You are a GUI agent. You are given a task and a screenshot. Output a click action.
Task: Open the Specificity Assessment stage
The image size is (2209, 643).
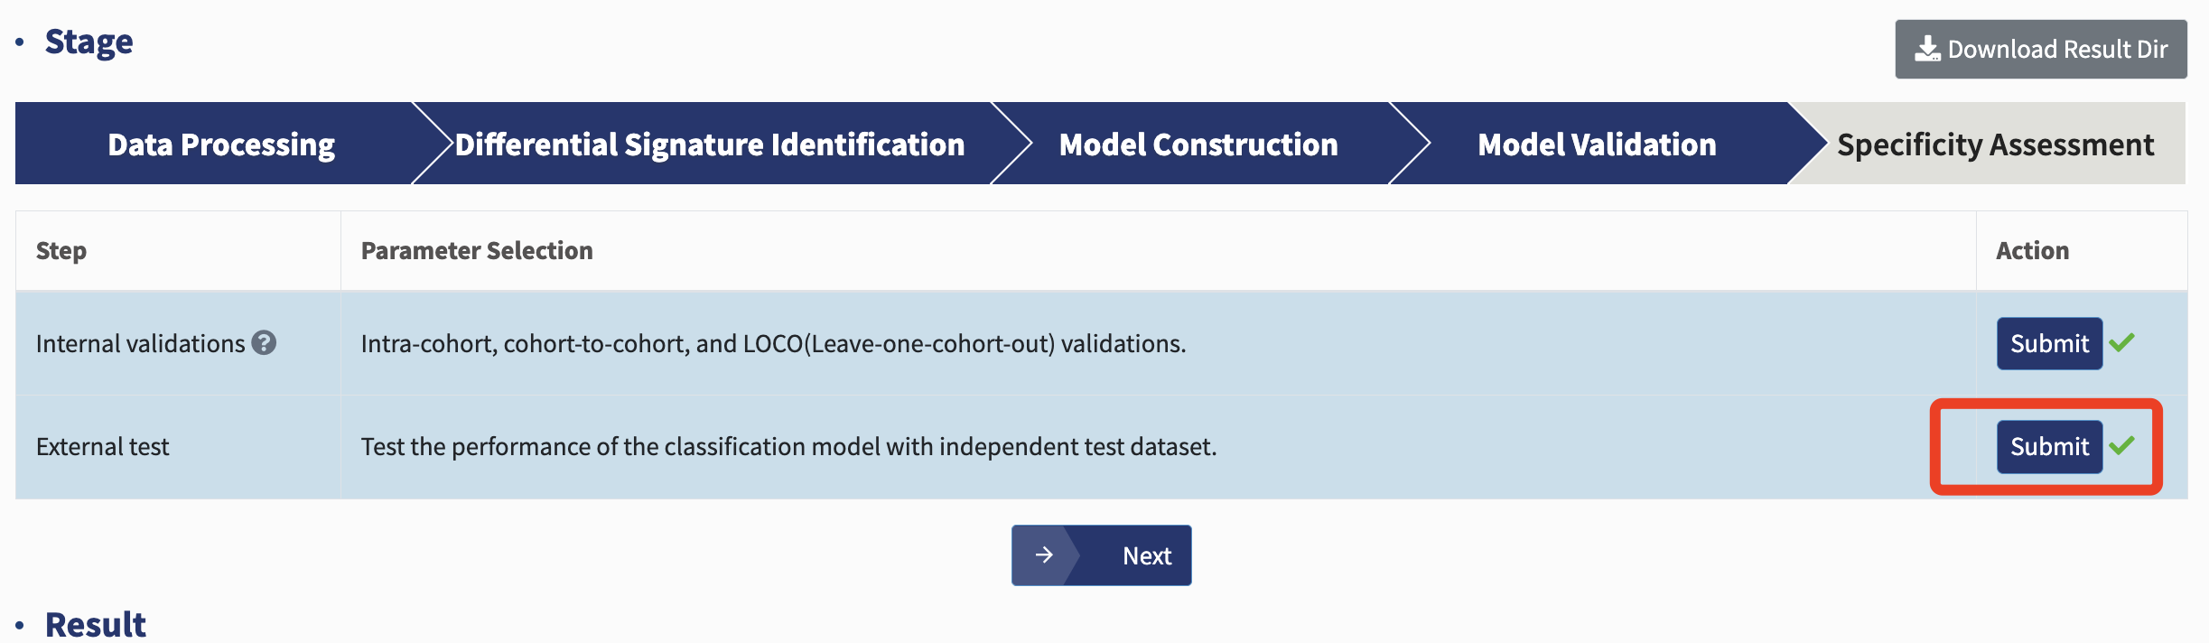pyautogui.click(x=1996, y=144)
